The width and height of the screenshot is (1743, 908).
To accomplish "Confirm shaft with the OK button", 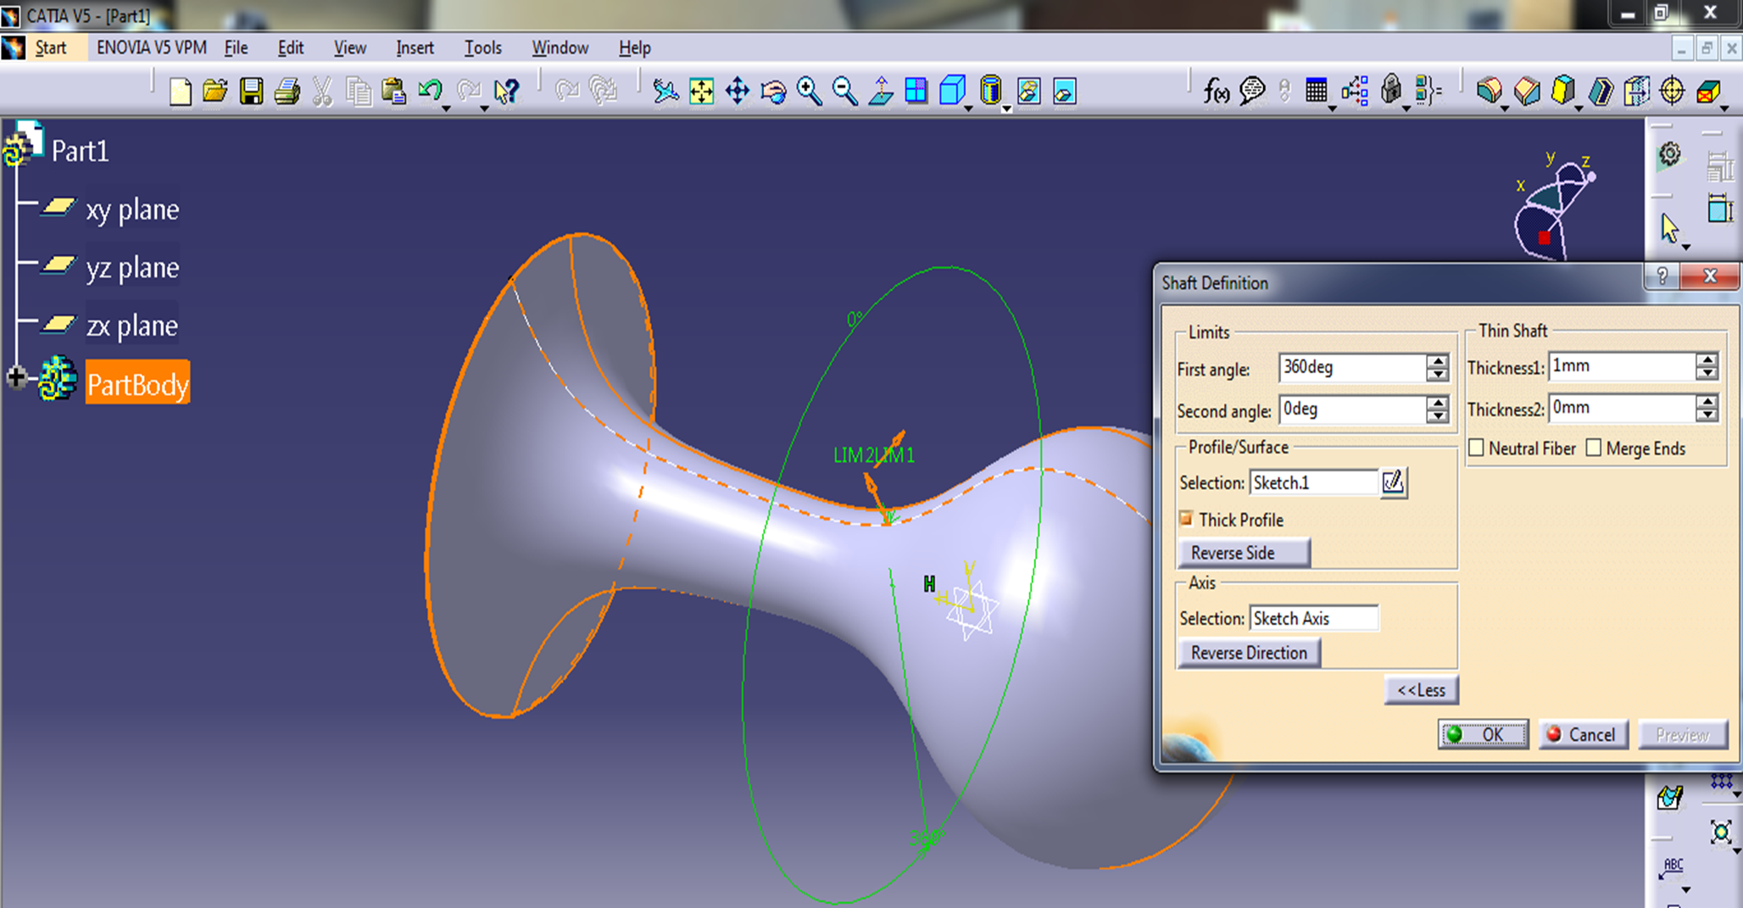I will coord(1483,734).
